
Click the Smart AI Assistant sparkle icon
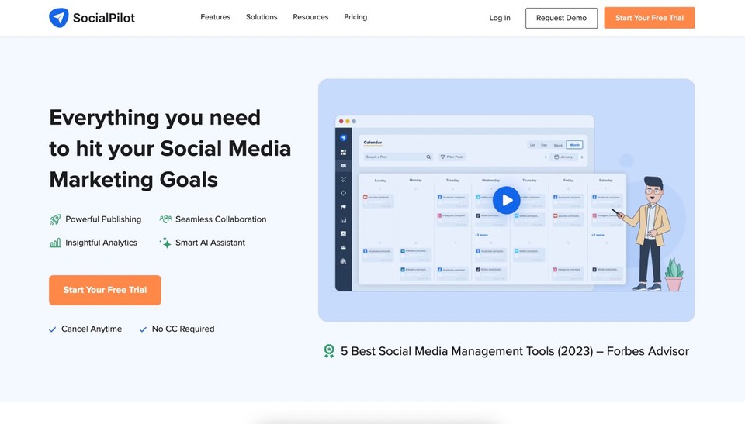click(165, 243)
